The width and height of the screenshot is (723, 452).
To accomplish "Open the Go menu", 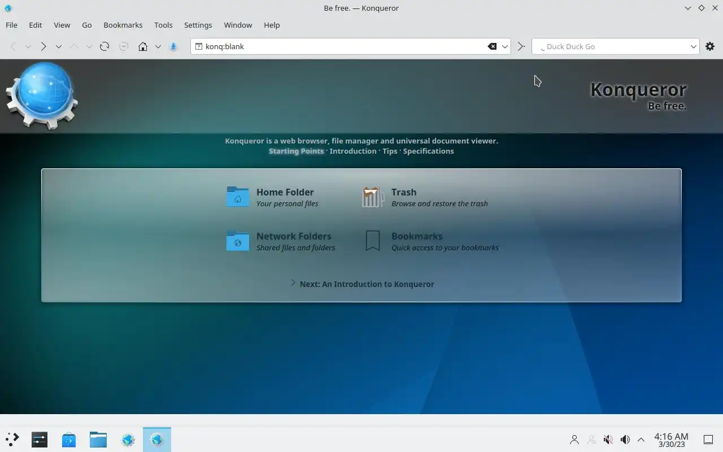I will click(87, 25).
